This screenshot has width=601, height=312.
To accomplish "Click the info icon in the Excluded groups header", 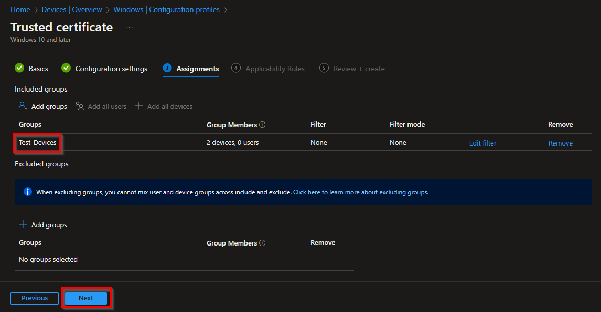I will pos(262,242).
